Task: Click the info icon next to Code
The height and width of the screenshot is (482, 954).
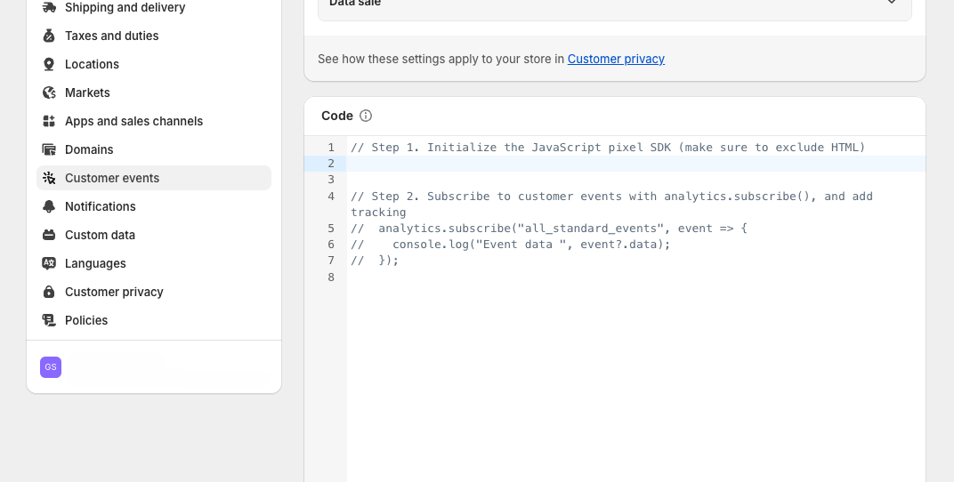Action: tap(366, 116)
